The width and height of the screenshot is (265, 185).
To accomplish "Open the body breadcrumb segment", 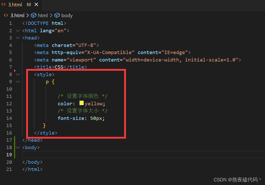I will (x=67, y=15).
